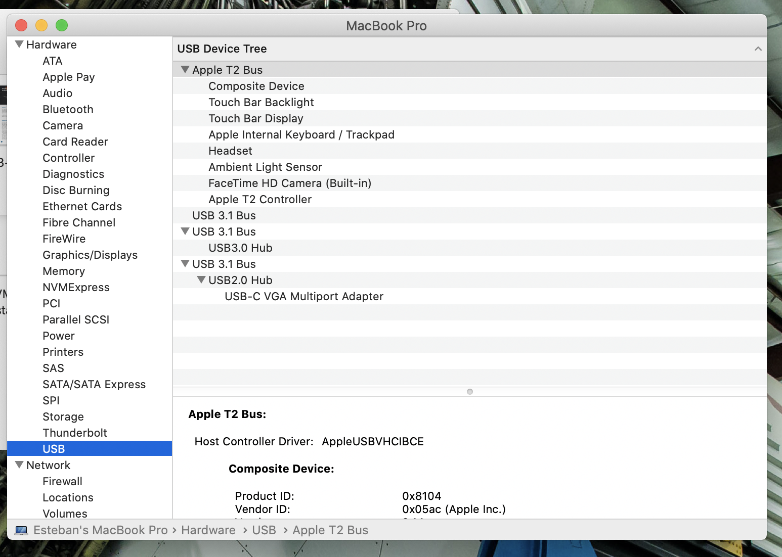Show Bluetooth information
The width and height of the screenshot is (782, 557).
[x=68, y=109]
